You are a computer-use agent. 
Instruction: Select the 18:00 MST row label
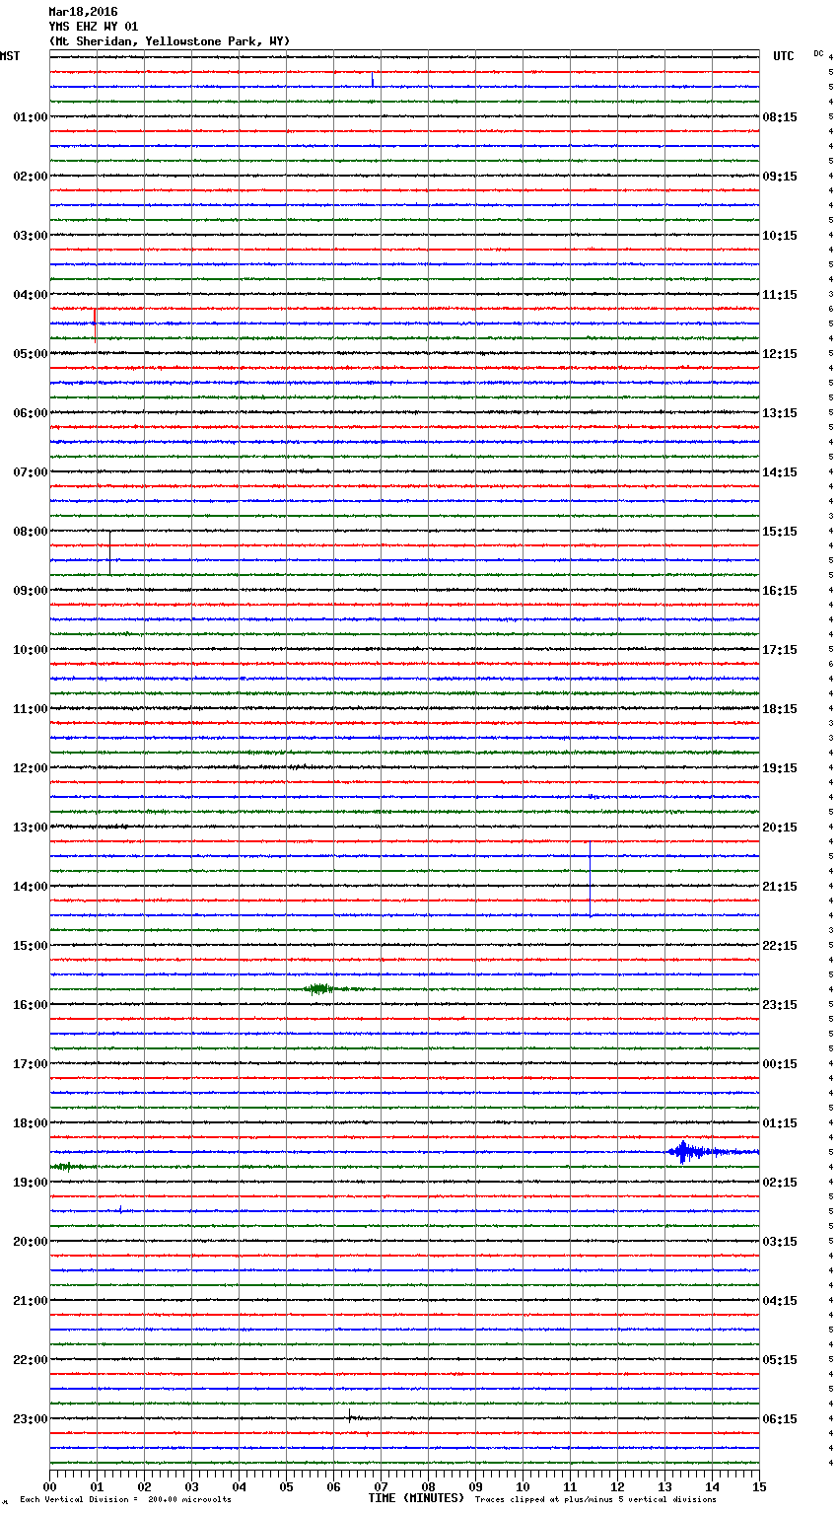pos(30,1123)
